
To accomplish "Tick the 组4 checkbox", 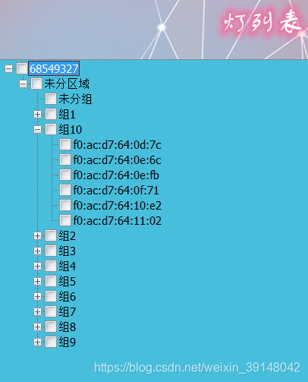I will (51, 266).
